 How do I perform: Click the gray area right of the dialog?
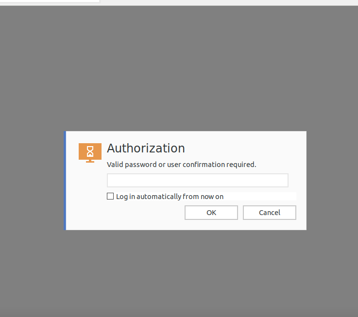pyautogui.click(x=332, y=180)
